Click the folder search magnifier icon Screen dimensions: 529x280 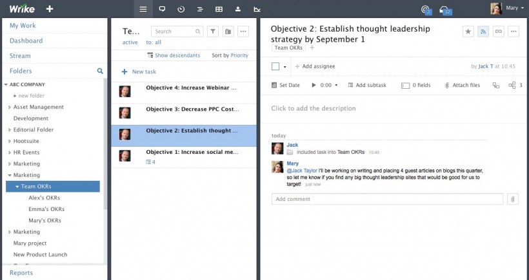(100, 71)
